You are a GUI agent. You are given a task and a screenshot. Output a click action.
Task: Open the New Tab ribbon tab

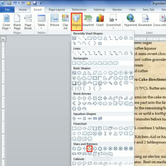[148, 10]
